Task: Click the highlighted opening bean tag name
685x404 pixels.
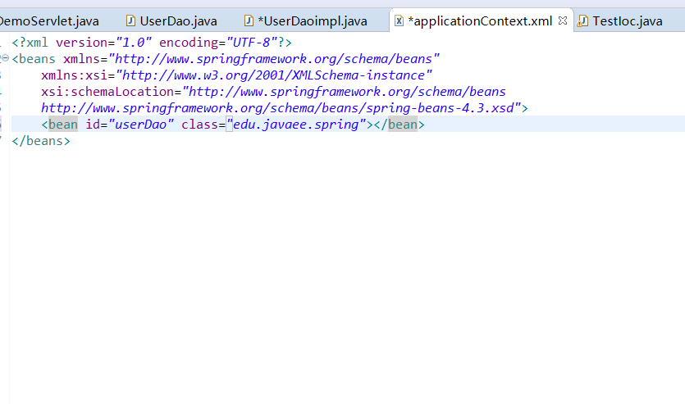Action: click(x=63, y=125)
